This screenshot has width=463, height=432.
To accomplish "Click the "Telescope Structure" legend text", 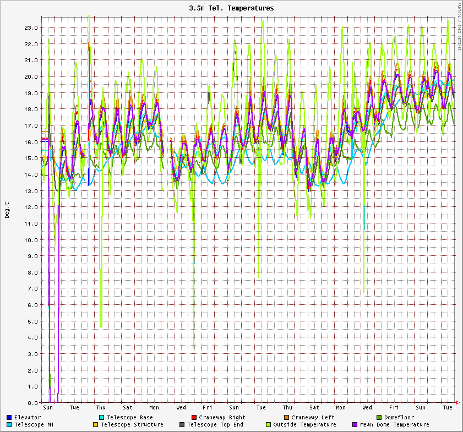I will point(132,425).
